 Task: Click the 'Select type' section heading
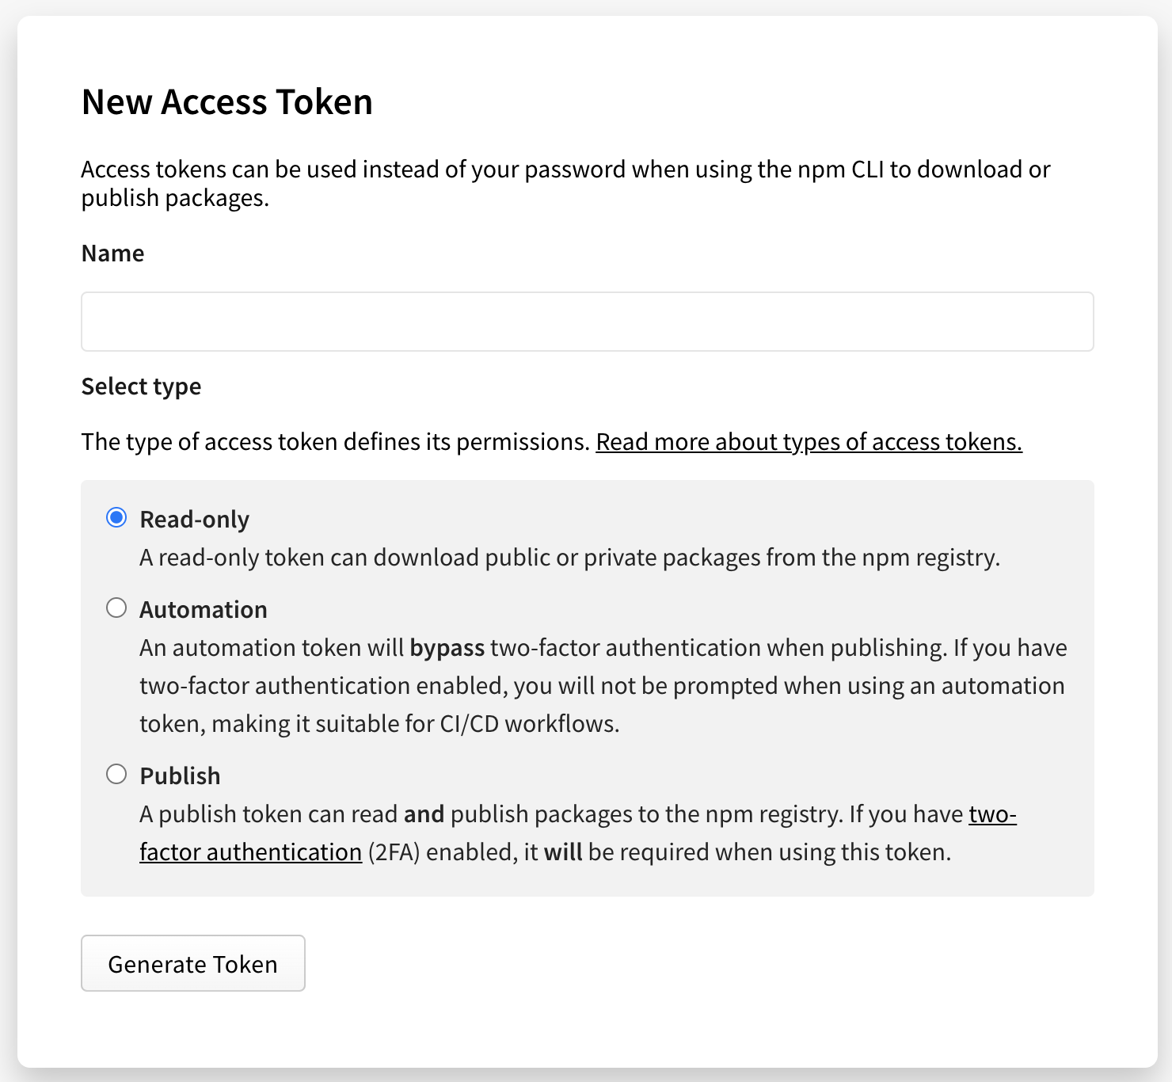click(x=141, y=386)
